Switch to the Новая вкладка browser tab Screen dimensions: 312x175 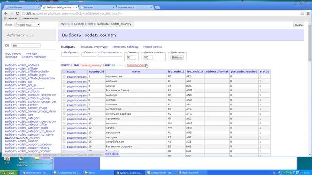click(x=135, y=7)
